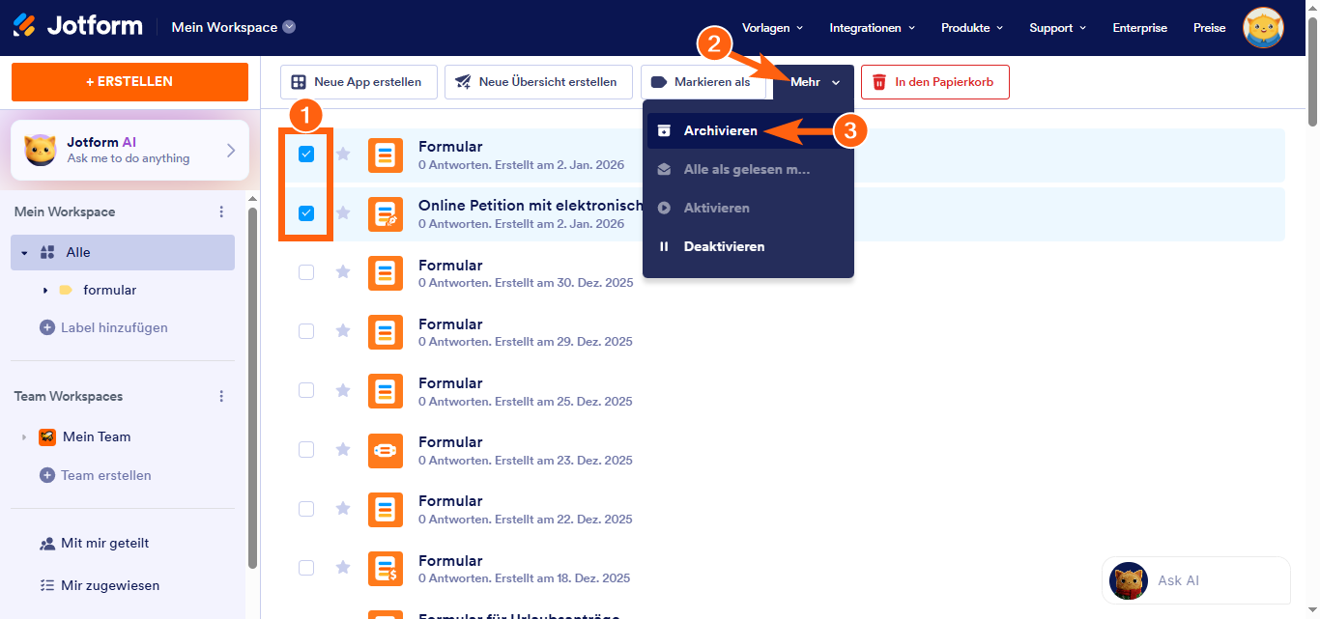1320x619 pixels.
Task: Click the form icon of Formular 25. Dez. 2025
Action: (386, 391)
